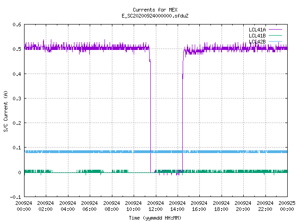
Task: Click the 0.4 y-axis tick value
Action: pos(17,74)
